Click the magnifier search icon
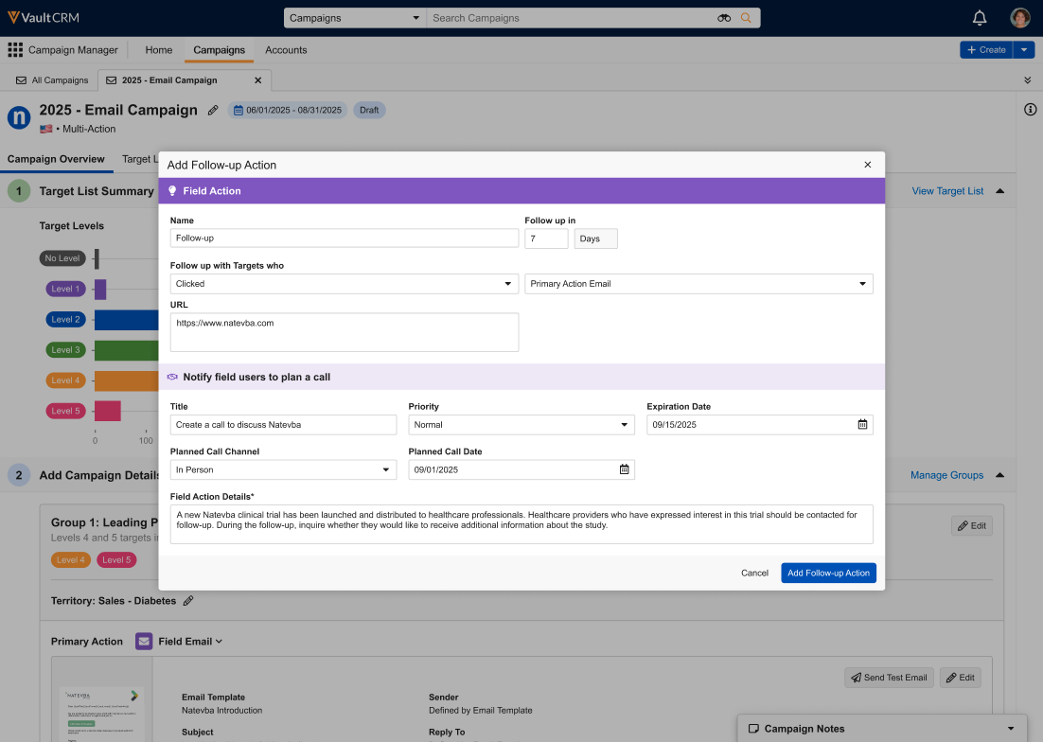The height and width of the screenshot is (742, 1043). tap(746, 18)
